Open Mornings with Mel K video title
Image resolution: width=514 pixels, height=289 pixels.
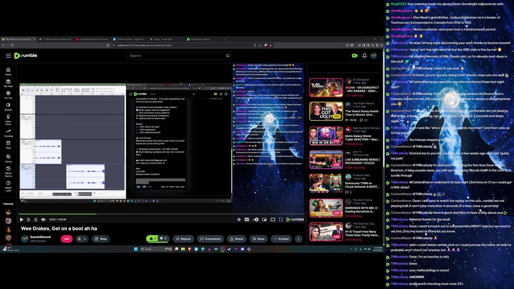362,210
